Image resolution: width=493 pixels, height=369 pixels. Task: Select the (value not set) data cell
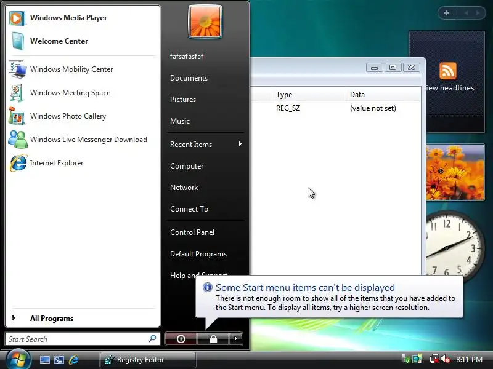coord(373,108)
